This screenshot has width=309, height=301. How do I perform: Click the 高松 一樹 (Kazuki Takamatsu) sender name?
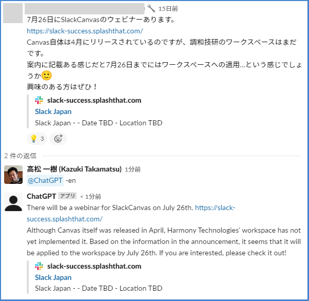74,169
